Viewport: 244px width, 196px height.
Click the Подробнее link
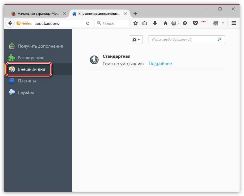pos(160,64)
